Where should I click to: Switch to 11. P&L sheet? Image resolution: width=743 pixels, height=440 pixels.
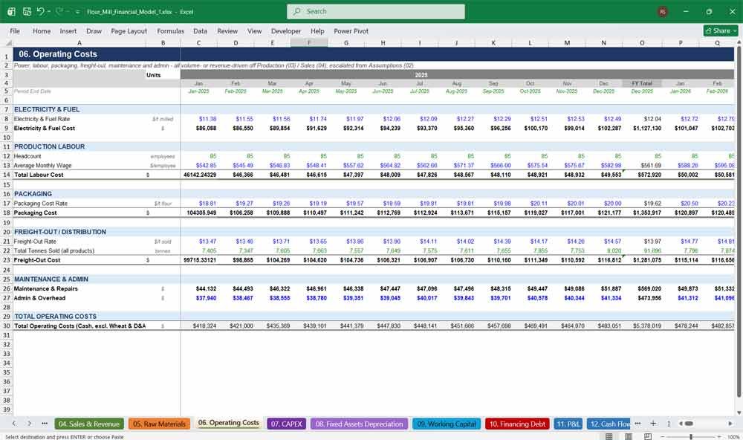coord(568,424)
